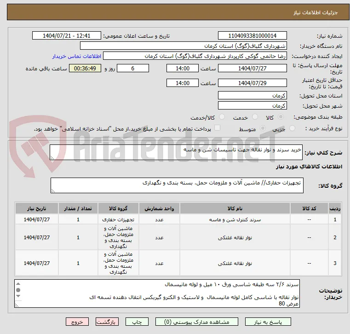Click نوار نقاله غلتکی in row 2
The image size is (350, 334).
(x=235, y=237)
